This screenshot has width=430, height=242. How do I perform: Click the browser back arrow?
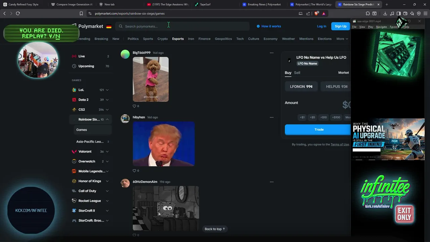click(x=4, y=13)
